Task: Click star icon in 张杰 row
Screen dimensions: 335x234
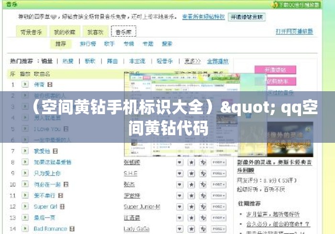Action: tap(191, 184)
